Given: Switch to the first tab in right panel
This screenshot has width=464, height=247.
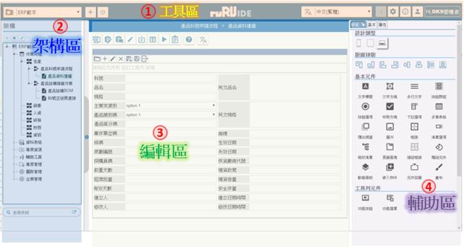Looking at the screenshot, I should click(x=358, y=25).
